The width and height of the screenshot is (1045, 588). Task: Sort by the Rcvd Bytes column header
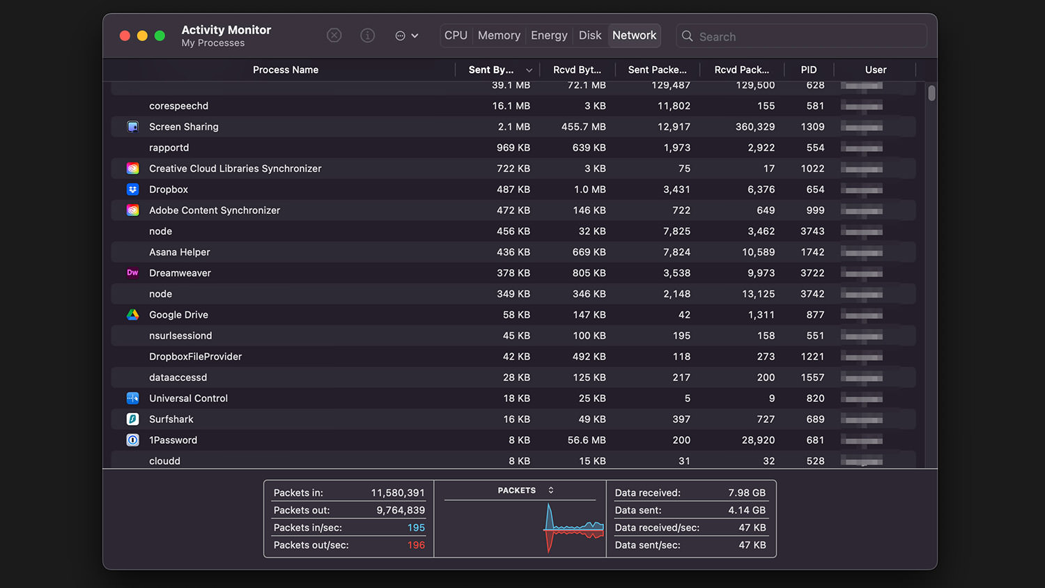pyautogui.click(x=577, y=70)
